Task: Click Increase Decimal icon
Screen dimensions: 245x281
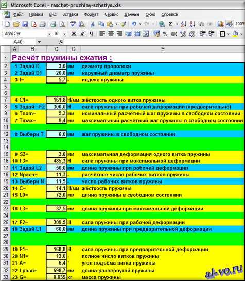Action: click(183, 34)
